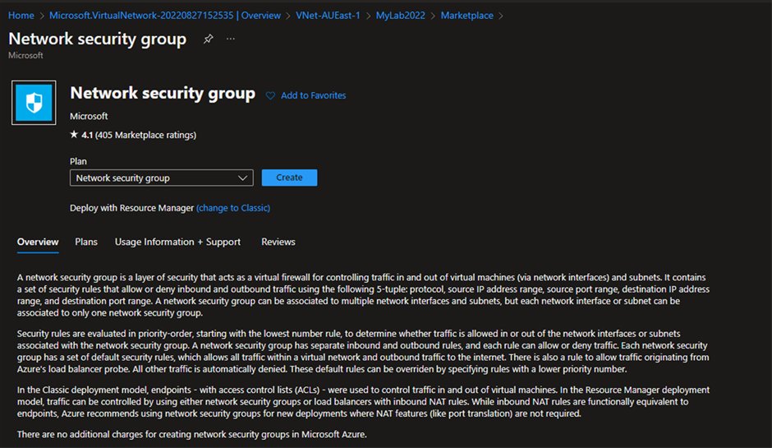The image size is (772, 448).
Task: Select the Overview tab
Action: [38, 242]
